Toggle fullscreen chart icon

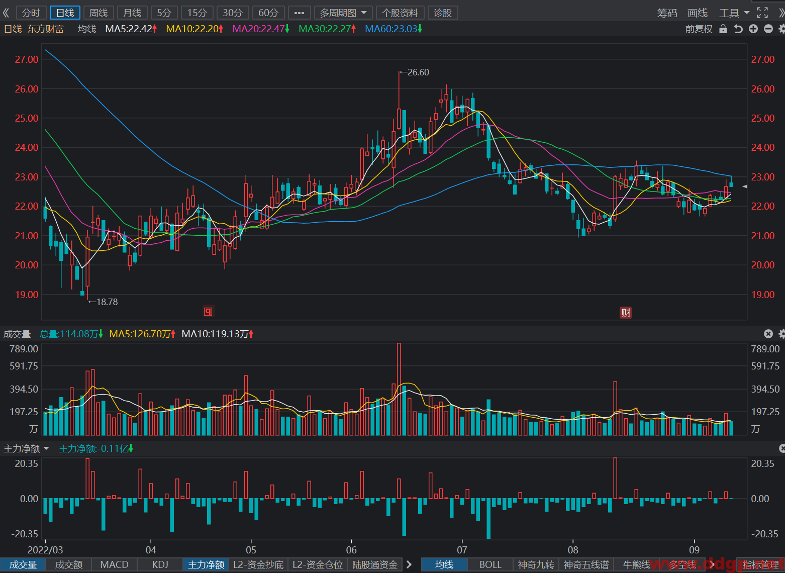pos(762,13)
